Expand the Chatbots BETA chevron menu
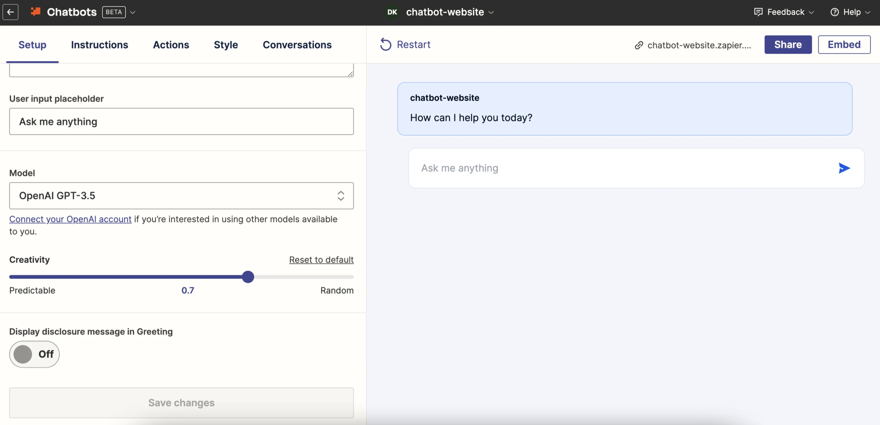880x425 pixels. pyautogui.click(x=133, y=12)
